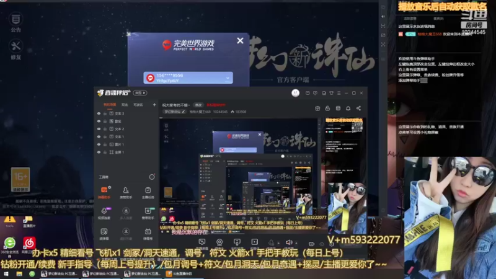496x279 pixels.
Task: Add a new scene with the plus button
Action: click(154, 105)
